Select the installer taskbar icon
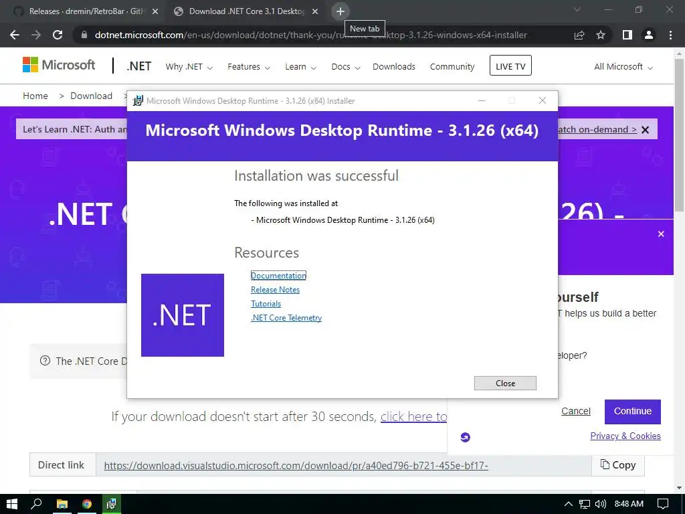The height and width of the screenshot is (514, 685). coord(112,504)
